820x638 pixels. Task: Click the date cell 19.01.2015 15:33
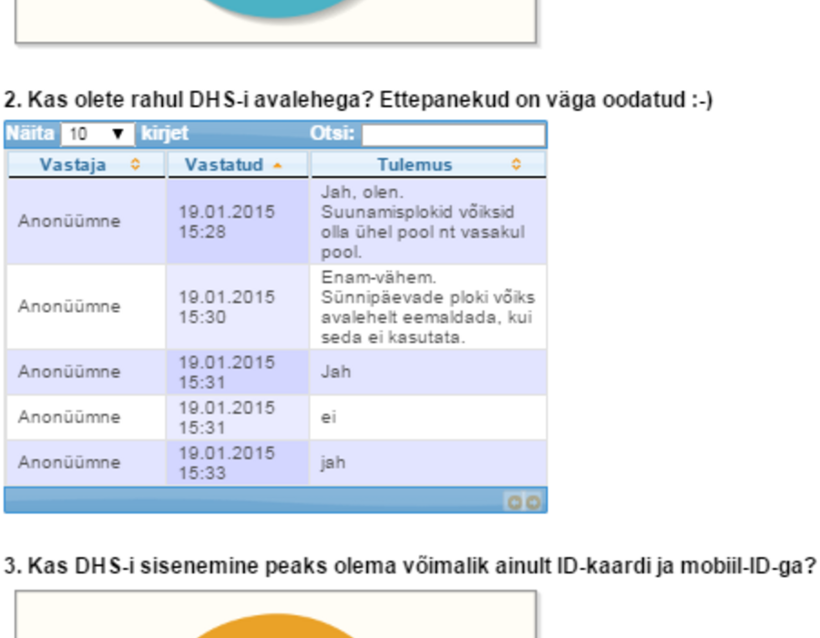(238, 463)
